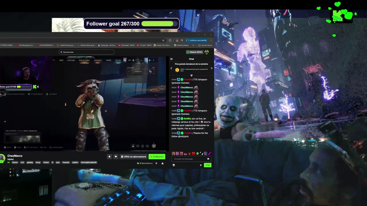This screenshot has height=206, width=367.
Task: Open the 'Nukacrypt - All Thin...' bookmark
Action: [107, 45]
